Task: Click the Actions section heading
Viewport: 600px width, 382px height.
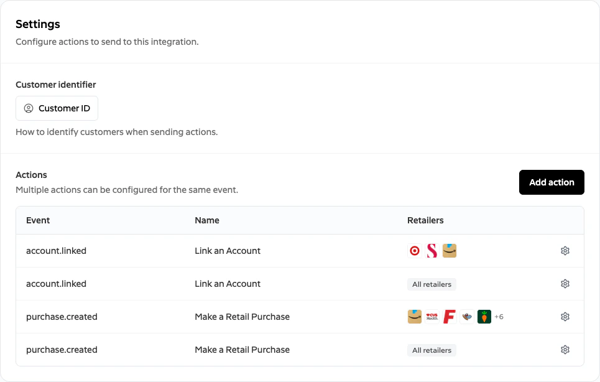Action: [31, 175]
